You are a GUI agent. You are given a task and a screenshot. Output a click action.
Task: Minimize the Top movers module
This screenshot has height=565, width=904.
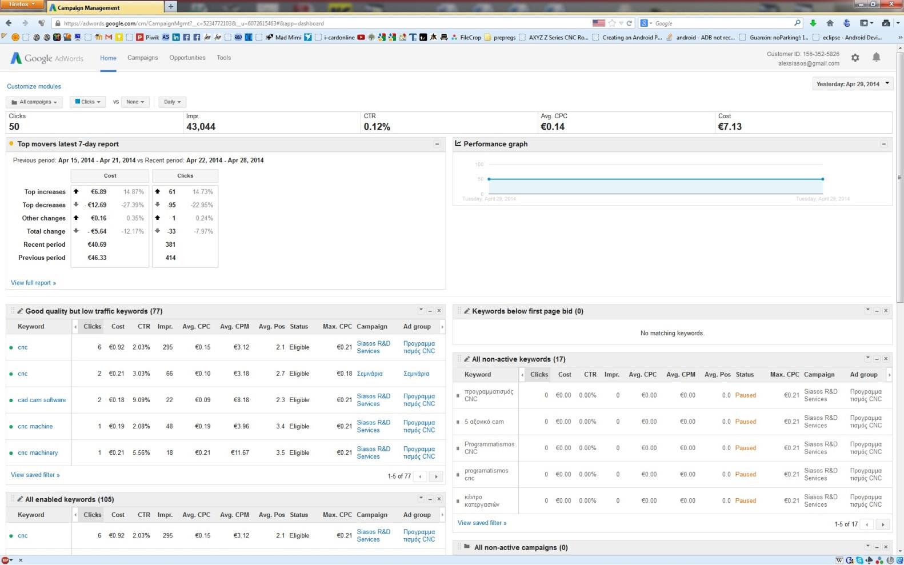[x=437, y=144]
